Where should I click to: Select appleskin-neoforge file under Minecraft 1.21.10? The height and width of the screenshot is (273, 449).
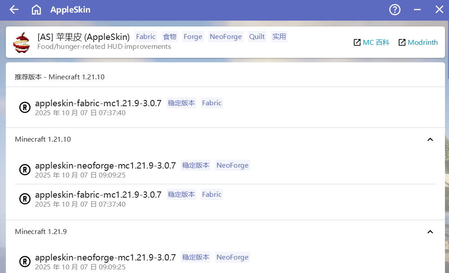(105, 165)
